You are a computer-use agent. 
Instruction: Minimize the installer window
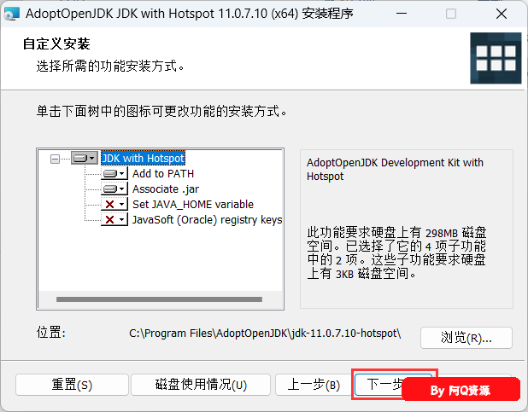click(402, 14)
